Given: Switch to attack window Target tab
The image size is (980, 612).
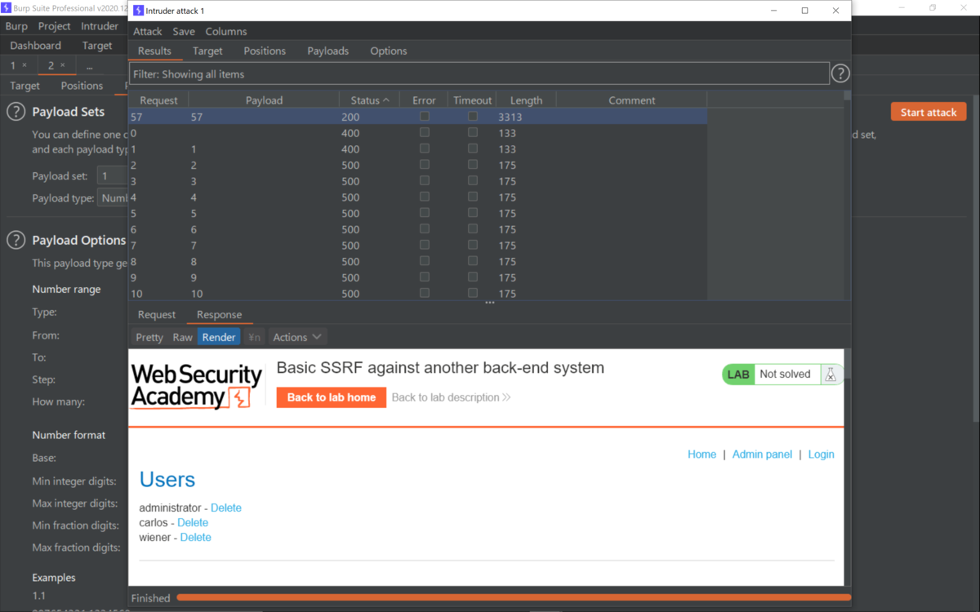Looking at the screenshot, I should coord(207,51).
